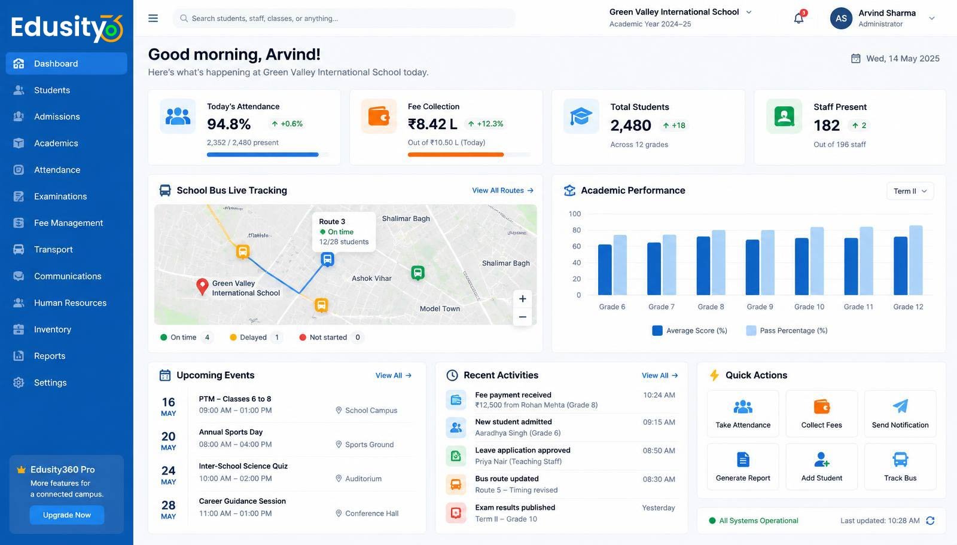The image size is (957, 545).
Task: Click the Add Student quick action
Action: click(822, 467)
